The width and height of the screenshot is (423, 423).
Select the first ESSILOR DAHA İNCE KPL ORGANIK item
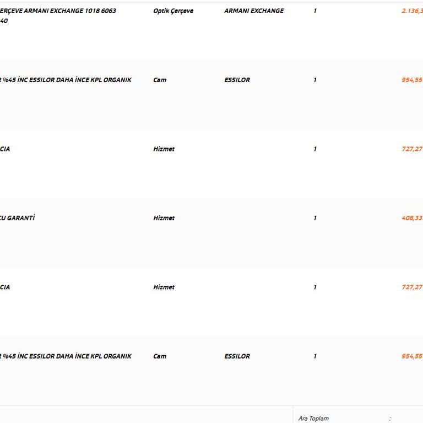[x=66, y=80]
